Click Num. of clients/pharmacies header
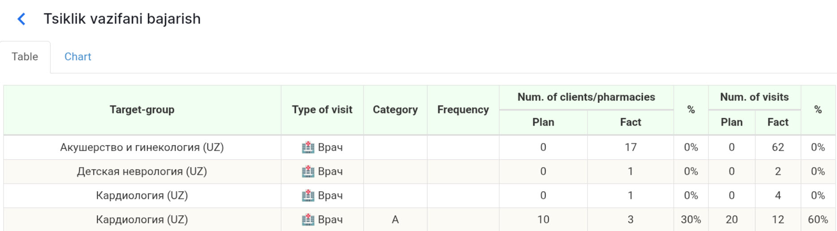Screen dimensions: 837x231 pos(586,97)
